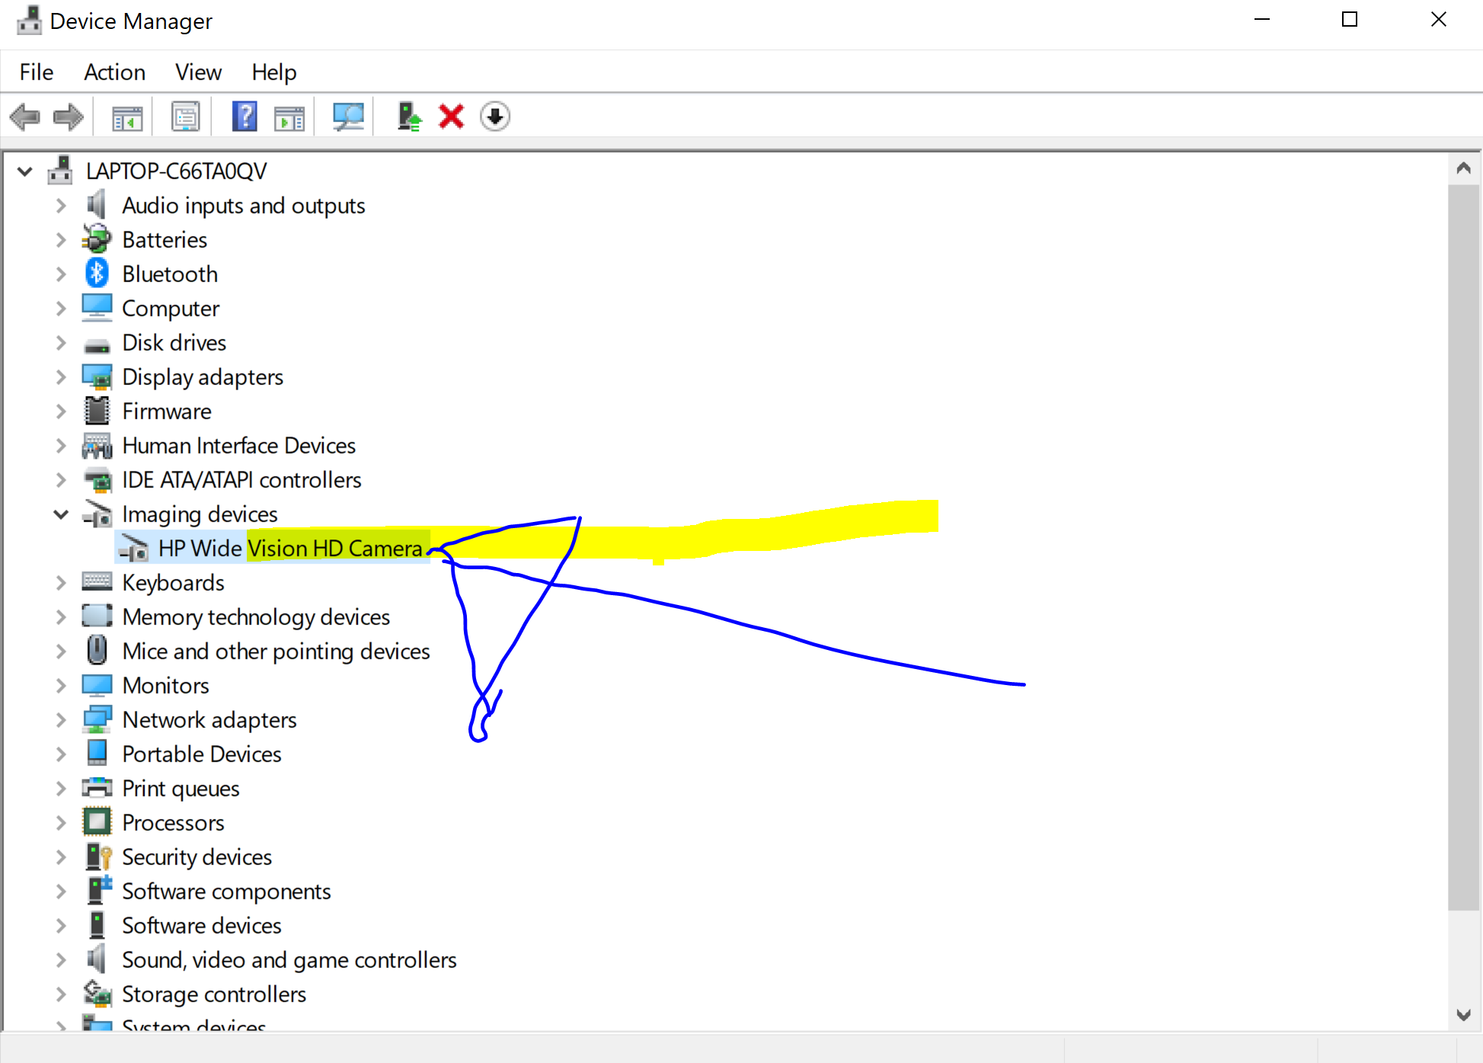Click Scan for hardware changes icon
Viewport: 1483px width, 1063px height.
[x=348, y=117]
